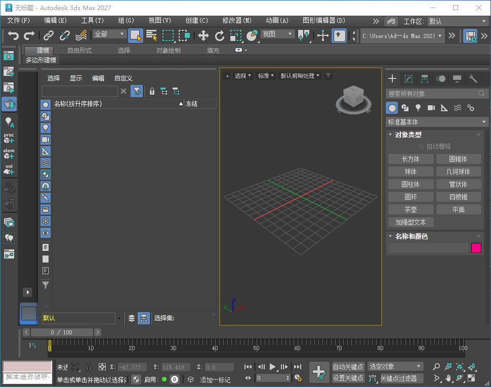The height and width of the screenshot is (387, 491).
Task: Open the Modify panel tab
Action: click(x=408, y=79)
